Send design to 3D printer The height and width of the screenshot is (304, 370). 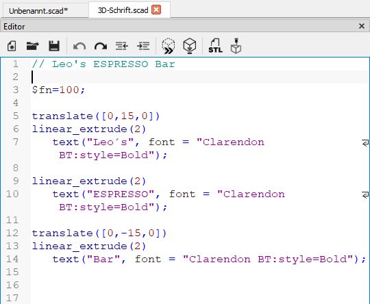236,46
